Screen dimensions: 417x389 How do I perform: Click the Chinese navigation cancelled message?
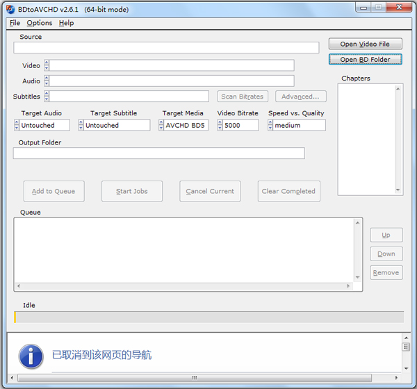point(101,355)
